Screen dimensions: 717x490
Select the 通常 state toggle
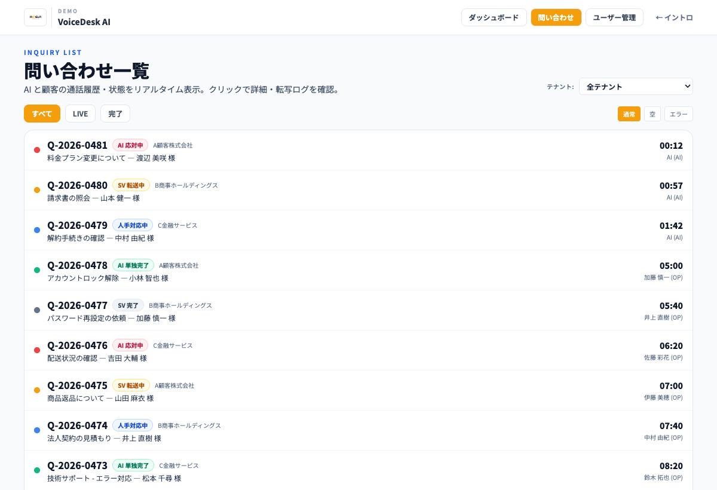click(x=629, y=114)
